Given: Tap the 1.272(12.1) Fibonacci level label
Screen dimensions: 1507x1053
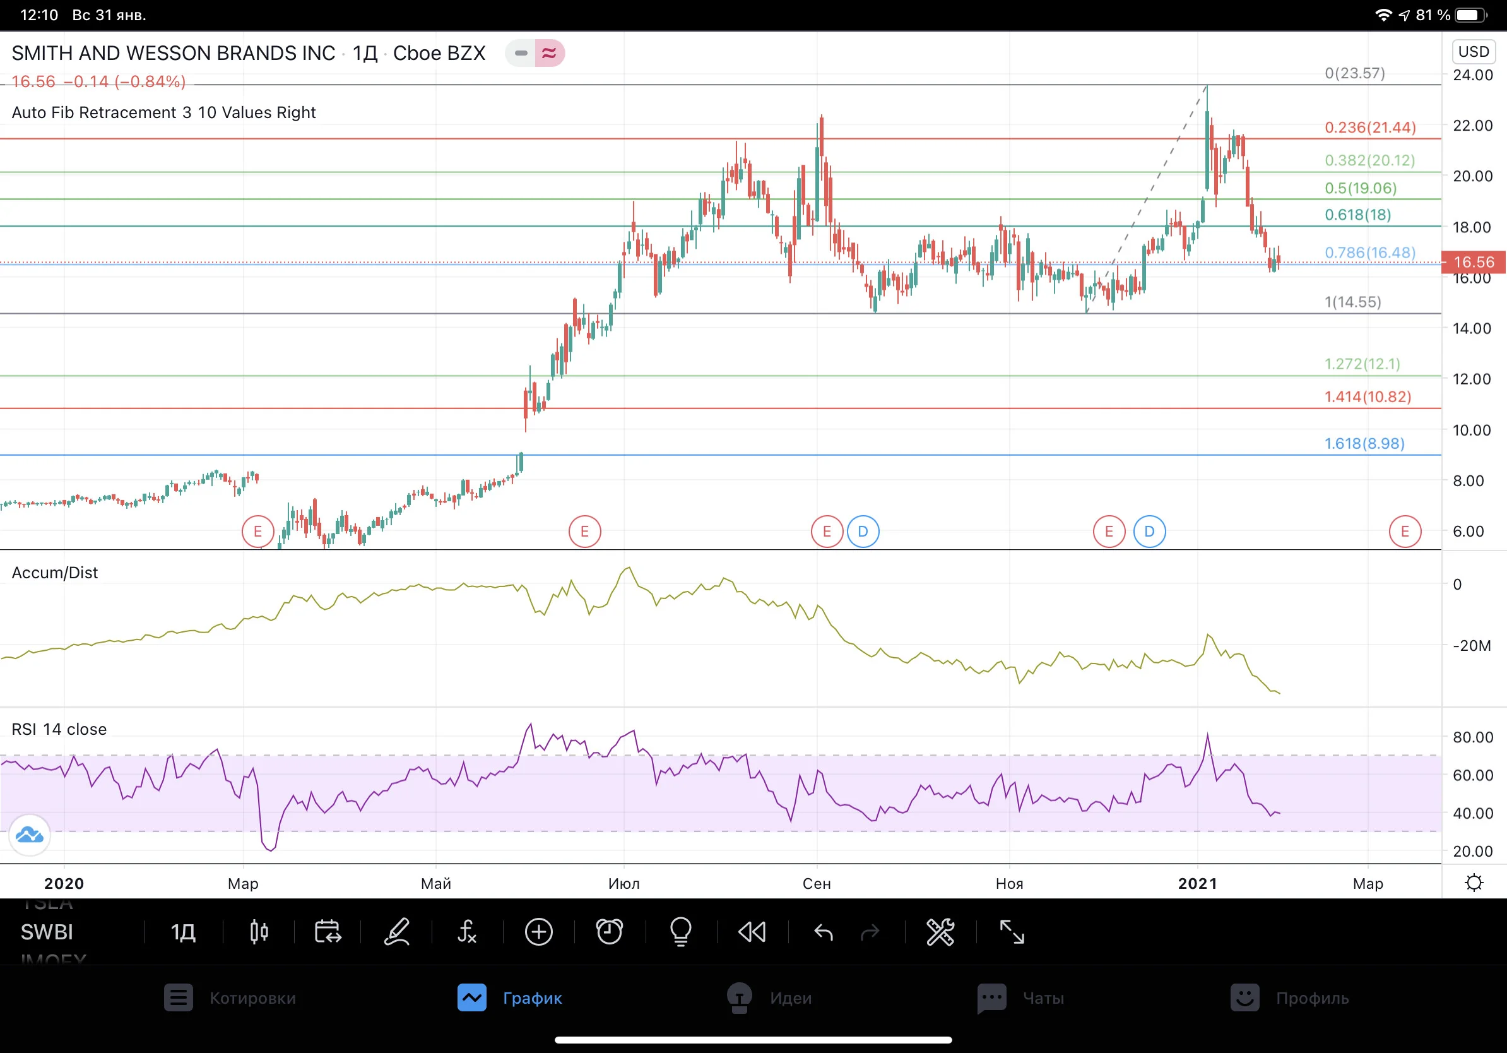Looking at the screenshot, I should pyautogui.click(x=1362, y=364).
